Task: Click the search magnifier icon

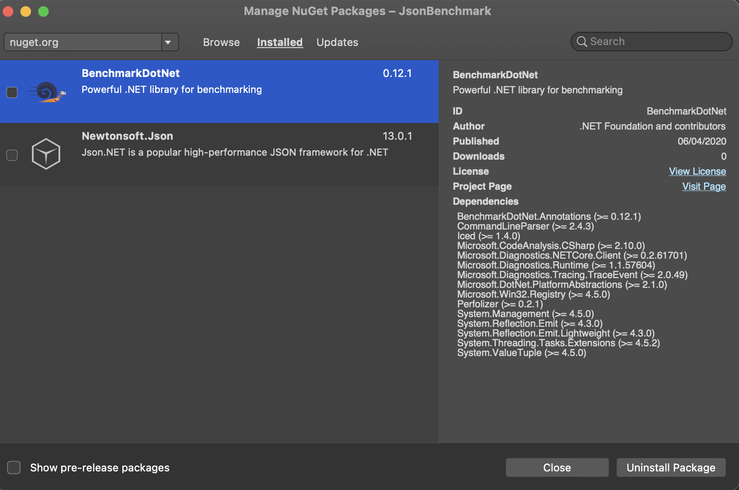Action: click(582, 42)
